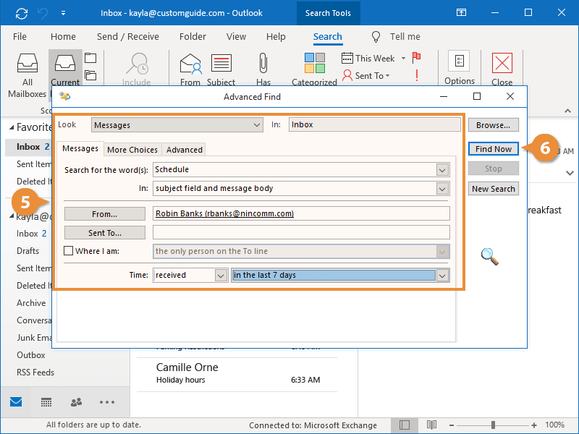
Task: Open the navigation more options ellipsis
Action: coord(107,402)
